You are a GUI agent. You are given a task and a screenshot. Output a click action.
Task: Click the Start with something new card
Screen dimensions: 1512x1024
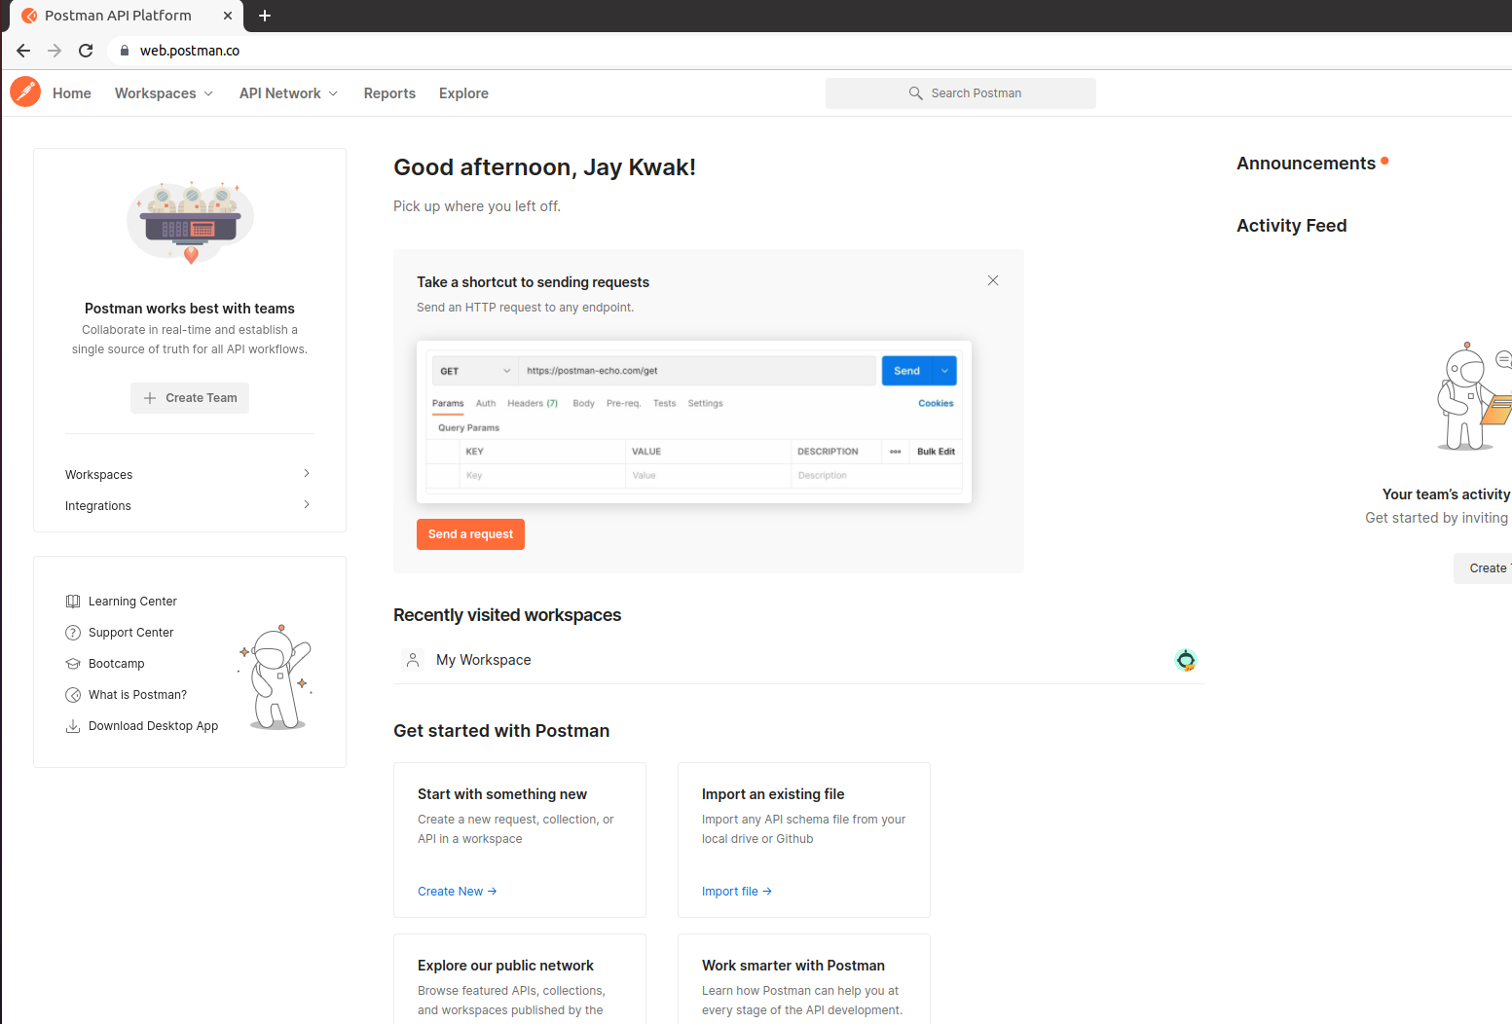tap(520, 840)
